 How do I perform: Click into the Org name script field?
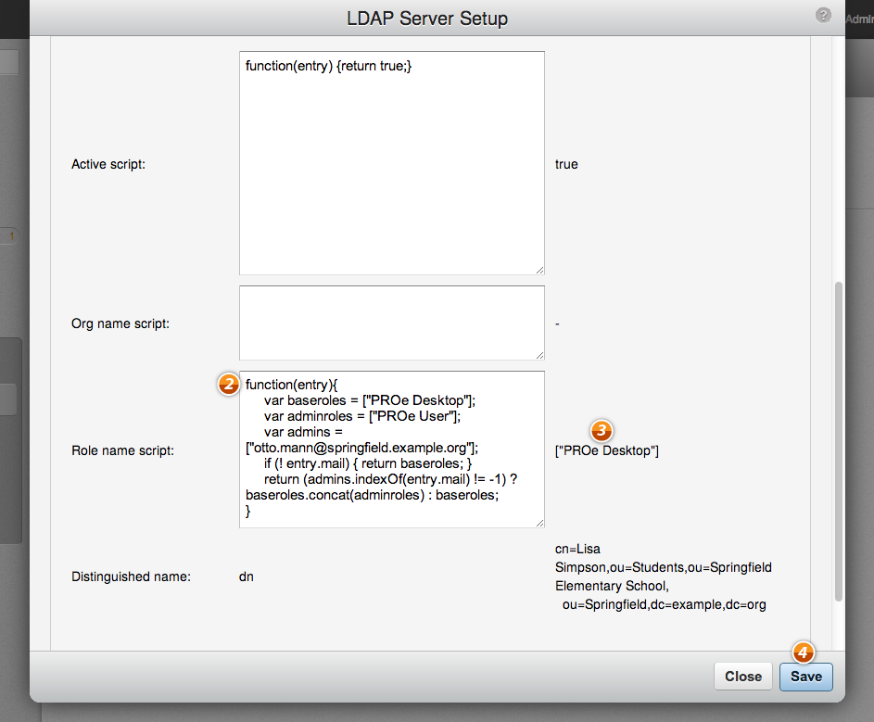click(391, 323)
